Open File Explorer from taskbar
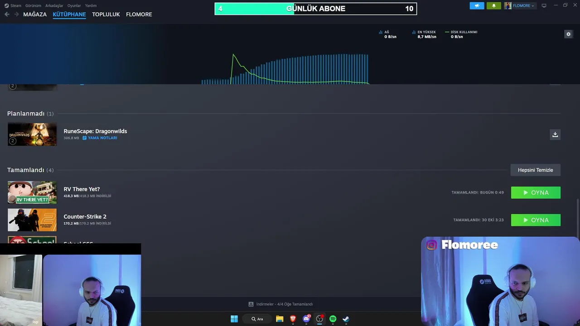Screen dimensions: 580x326 (x=280, y=319)
